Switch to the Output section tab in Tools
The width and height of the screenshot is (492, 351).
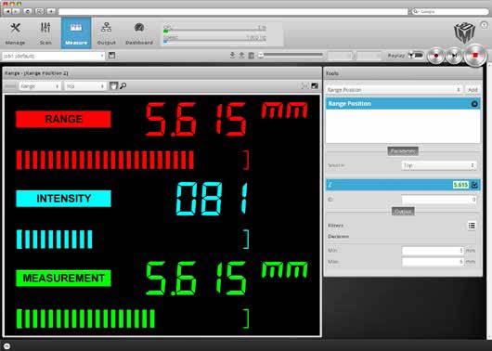click(403, 212)
